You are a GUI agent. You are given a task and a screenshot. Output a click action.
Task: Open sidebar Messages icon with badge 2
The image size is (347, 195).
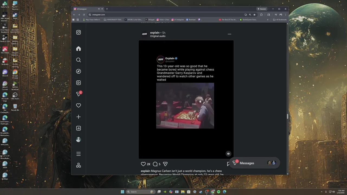79,94
